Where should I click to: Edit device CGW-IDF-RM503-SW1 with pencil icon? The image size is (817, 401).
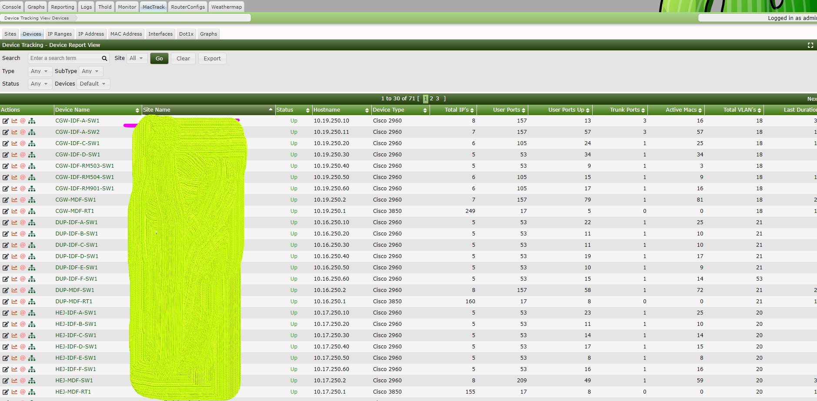click(x=6, y=166)
